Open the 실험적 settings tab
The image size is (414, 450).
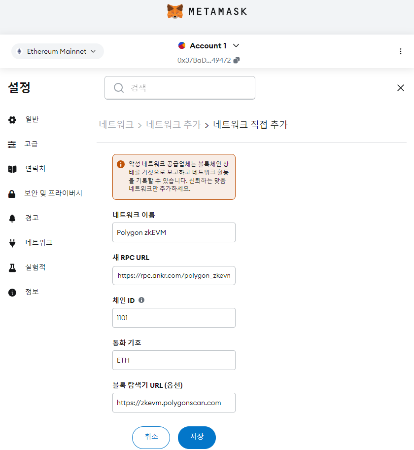[x=35, y=267]
